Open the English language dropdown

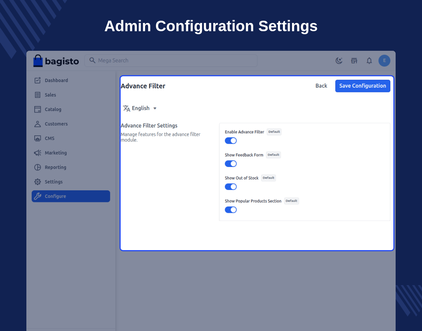140,108
